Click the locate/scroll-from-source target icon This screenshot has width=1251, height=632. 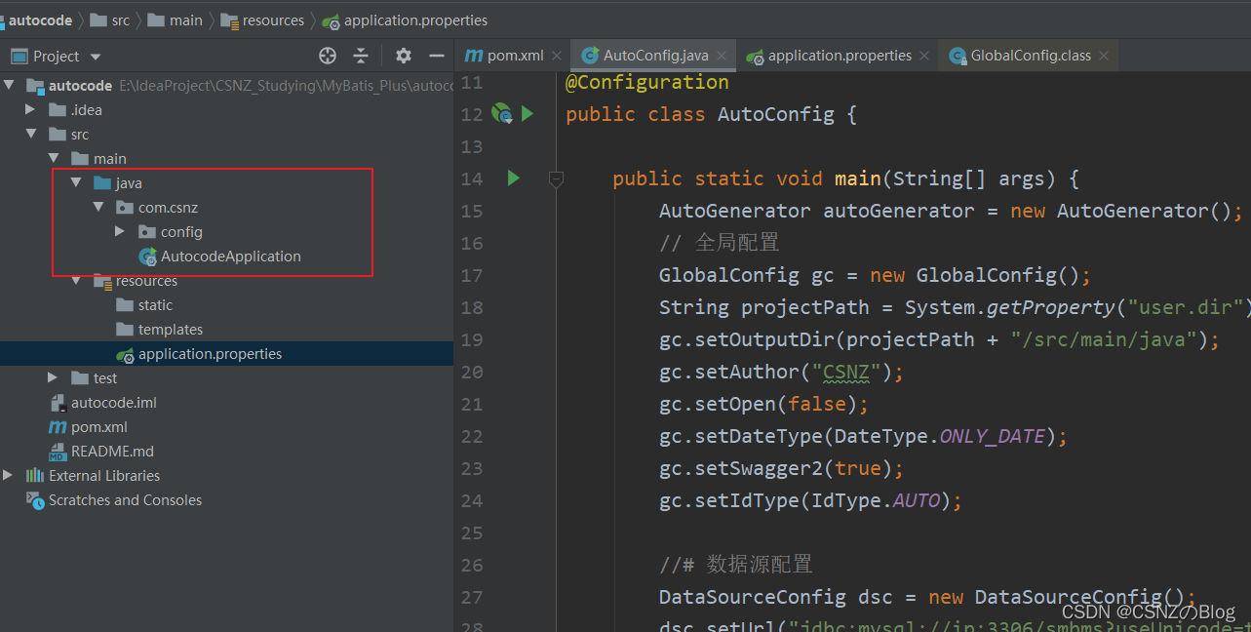(x=328, y=56)
